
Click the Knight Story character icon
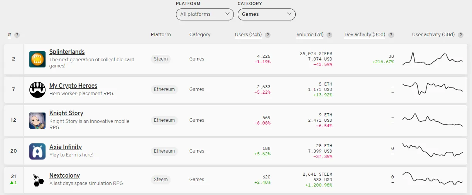(x=37, y=120)
